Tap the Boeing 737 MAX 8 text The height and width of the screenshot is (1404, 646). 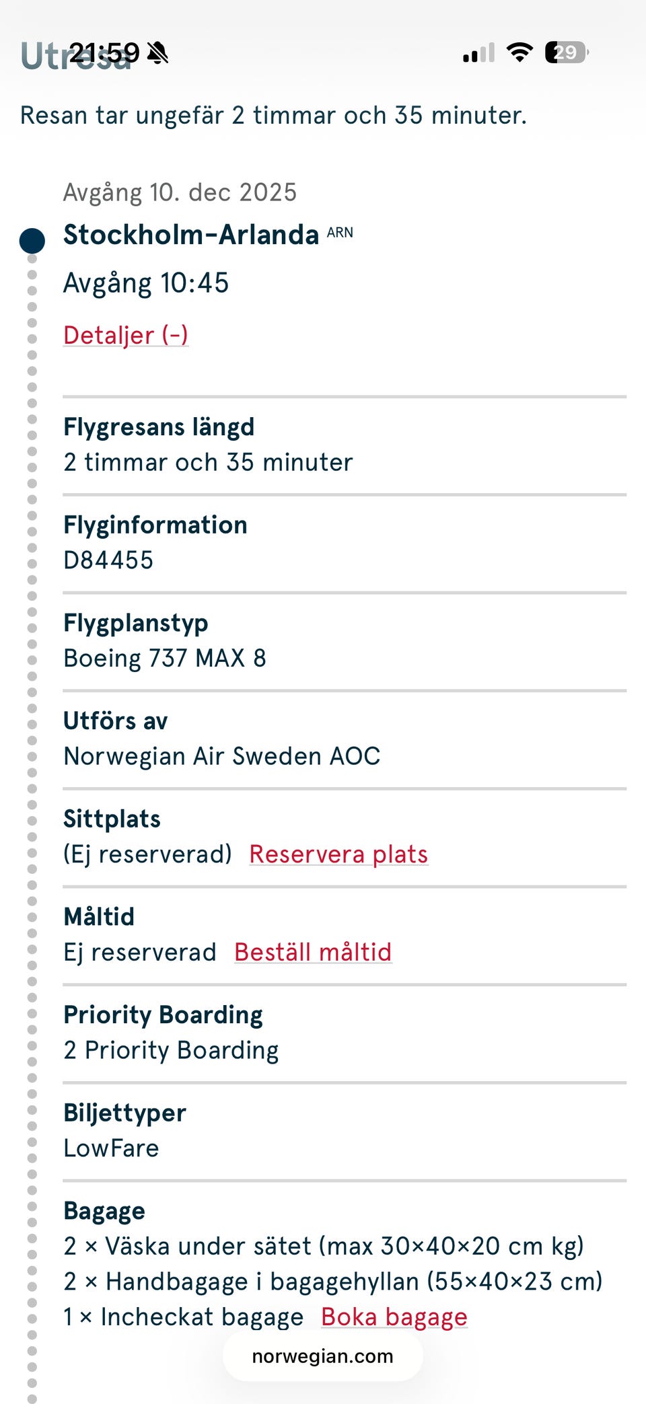(165, 658)
